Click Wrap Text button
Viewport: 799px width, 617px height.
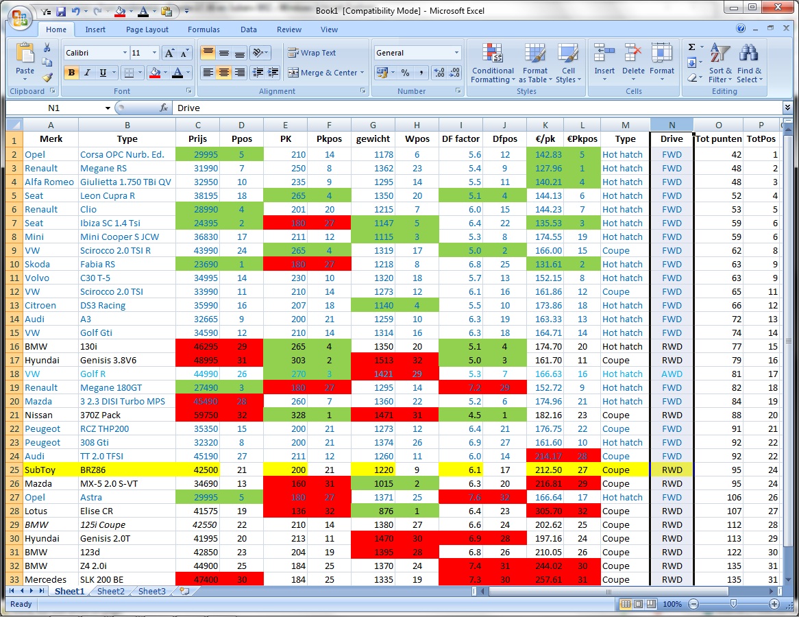(312, 53)
